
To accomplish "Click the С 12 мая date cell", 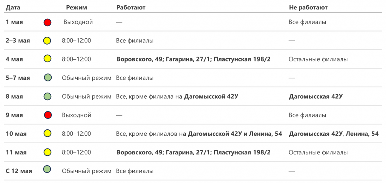I will pyautogui.click(x=19, y=171).
